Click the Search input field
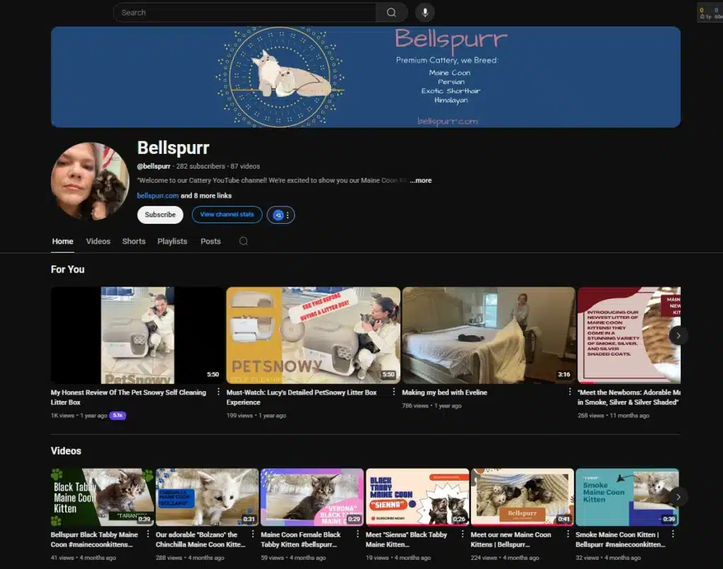 click(244, 13)
